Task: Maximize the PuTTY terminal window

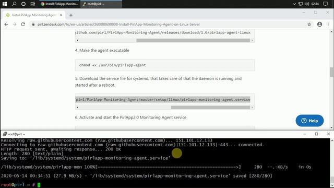Action: (x=317, y=134)
